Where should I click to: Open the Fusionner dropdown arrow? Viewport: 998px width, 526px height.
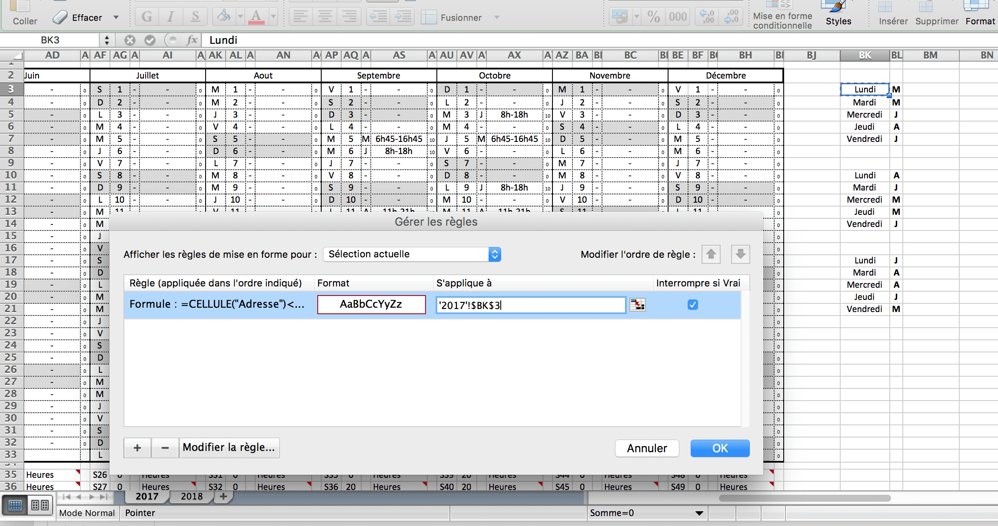point(497,18)
